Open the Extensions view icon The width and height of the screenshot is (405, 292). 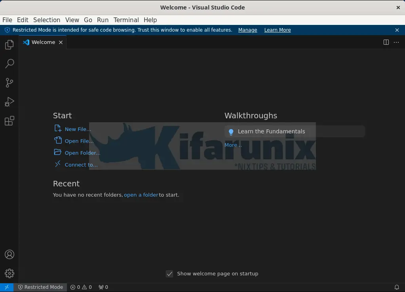coord(9,121)
